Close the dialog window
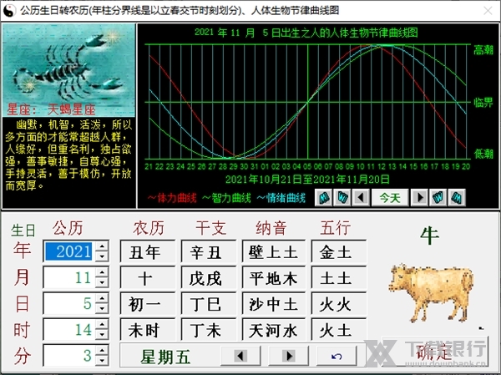 (488, 11)
